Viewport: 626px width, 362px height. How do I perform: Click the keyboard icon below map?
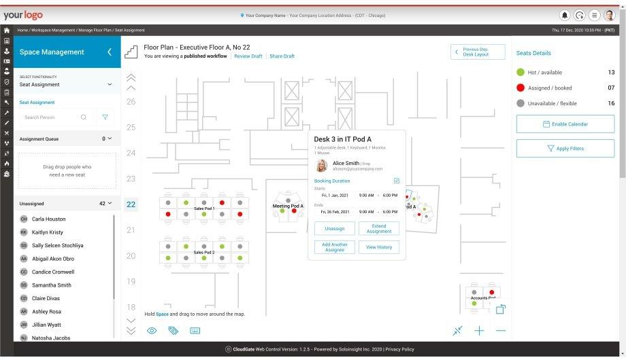pyautogui.click(x=195, y=331)
